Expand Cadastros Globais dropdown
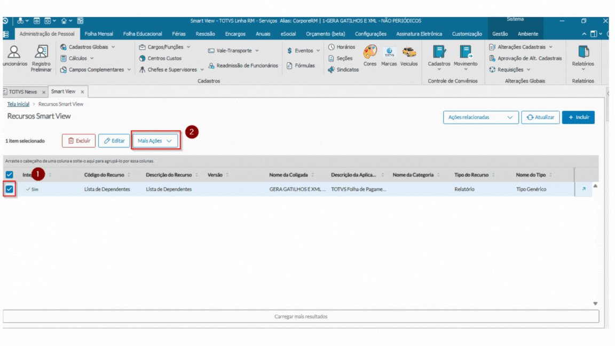The width and height of the screenshot is (615, 346). (113, 47)
